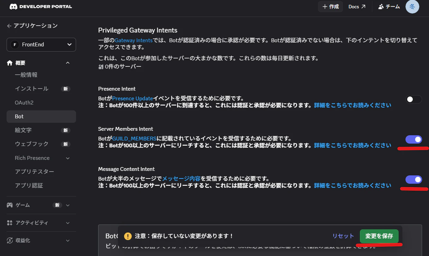Screen dimensions: 429x256
Task: Click the リセット reset link
Action: pyautogui.click(x=343, y=236)
